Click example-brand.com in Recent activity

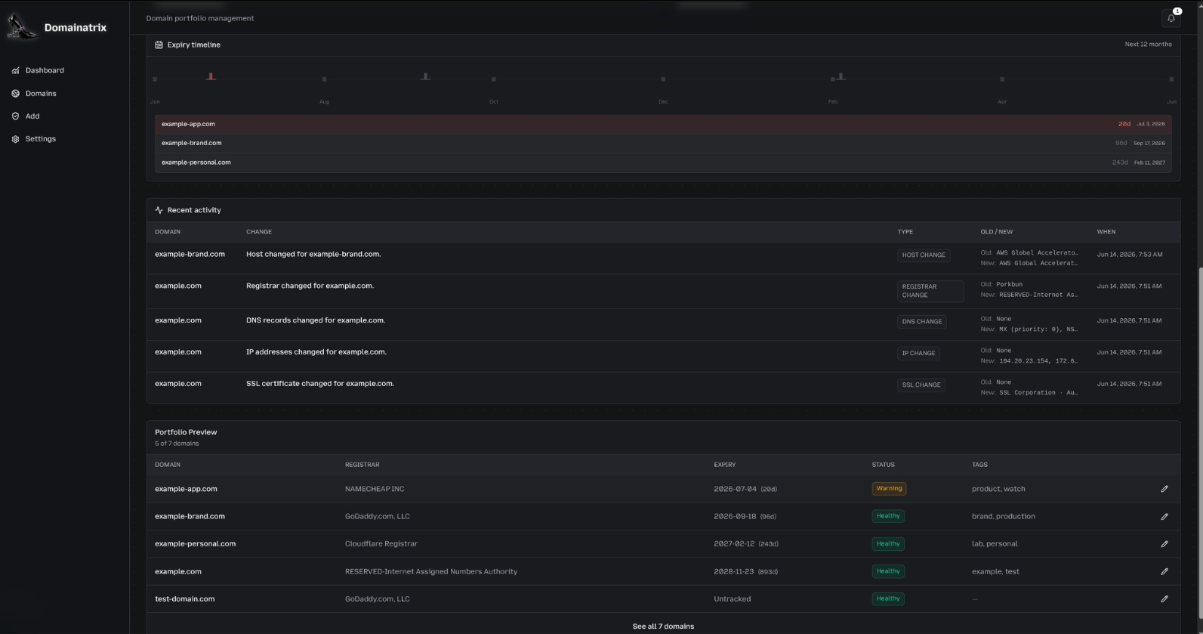click(x=190, y=255)
